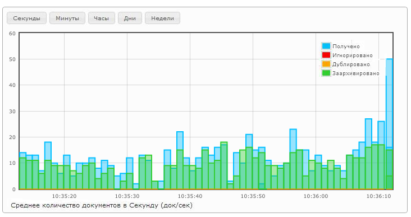Image resolution: width=411 pixels, height=217 pixels.
Task: Click the 20 value on the Y axis
Action: (12, 137)
